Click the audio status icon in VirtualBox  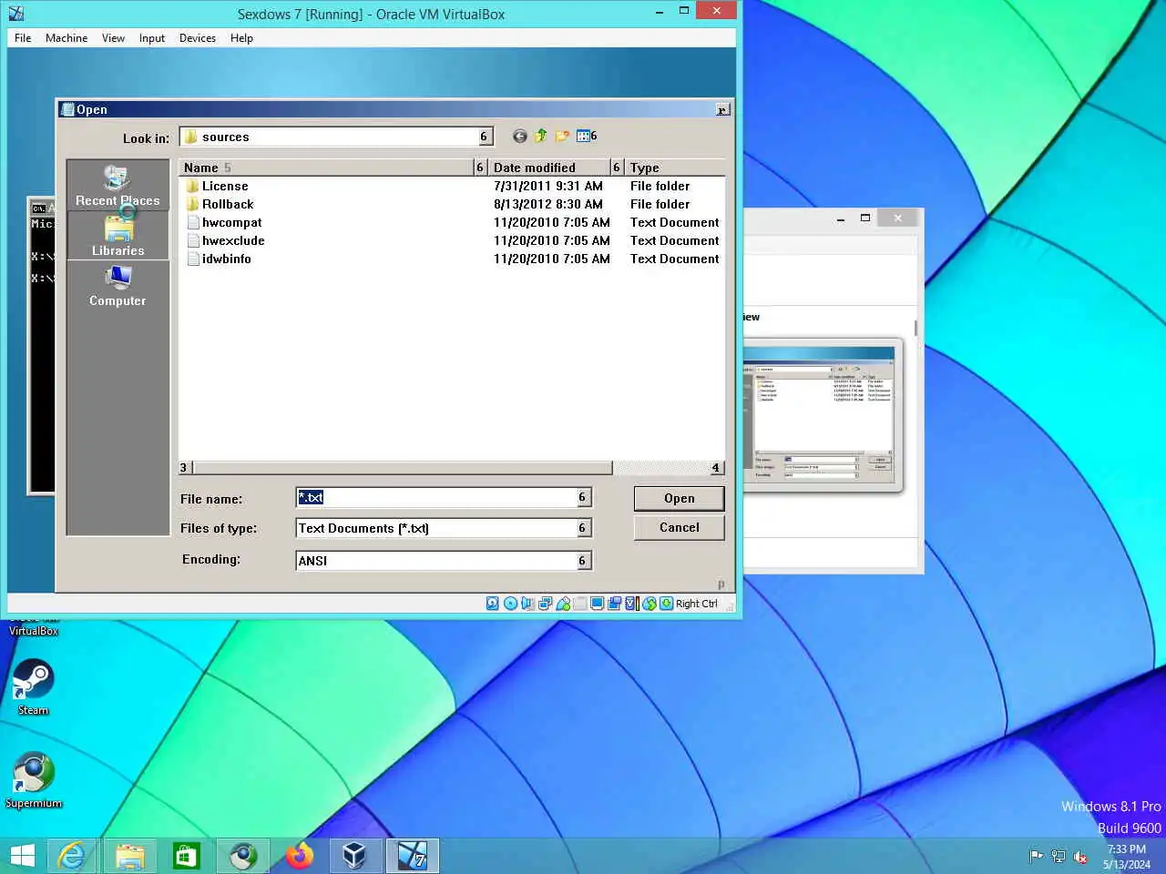[x=527, y=604]
